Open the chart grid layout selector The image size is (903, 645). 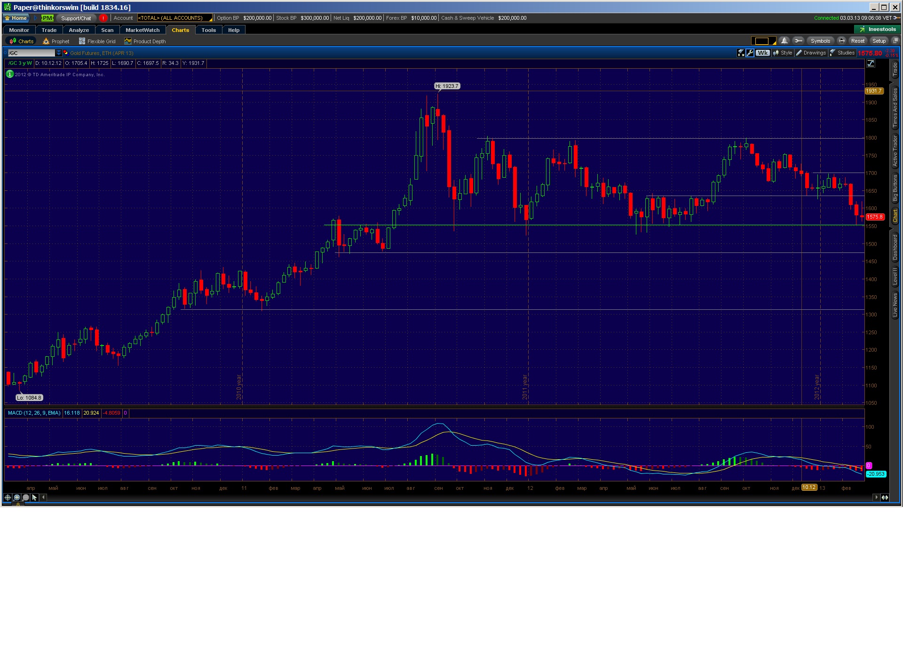coord(763,41)
